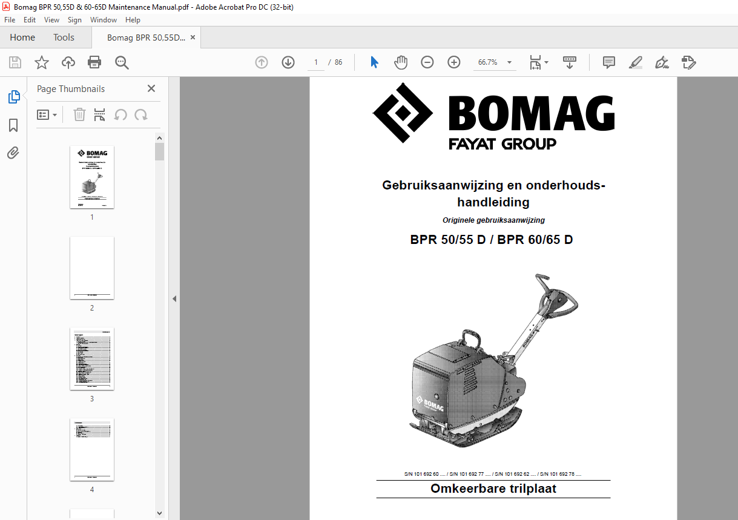Viewport: 738px width, 520px height.
Task: Open the Help menu
Action: coord(133,20)
